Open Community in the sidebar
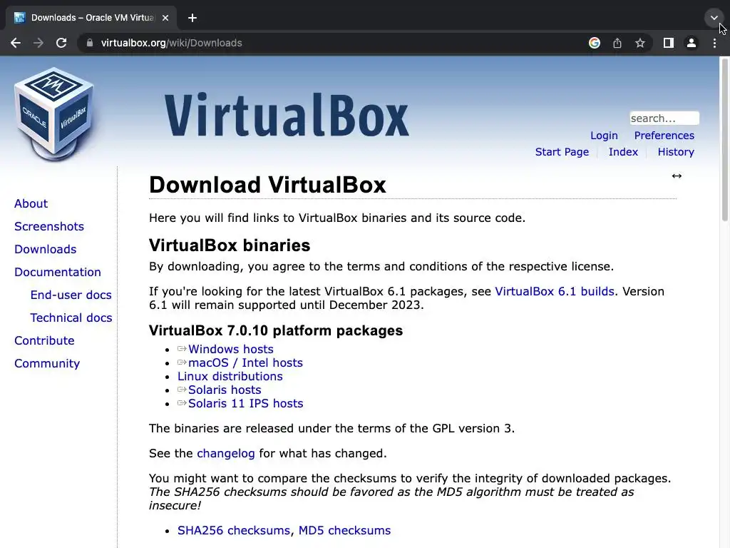This screenshot has height=548, width=730. tap(47, 363)
